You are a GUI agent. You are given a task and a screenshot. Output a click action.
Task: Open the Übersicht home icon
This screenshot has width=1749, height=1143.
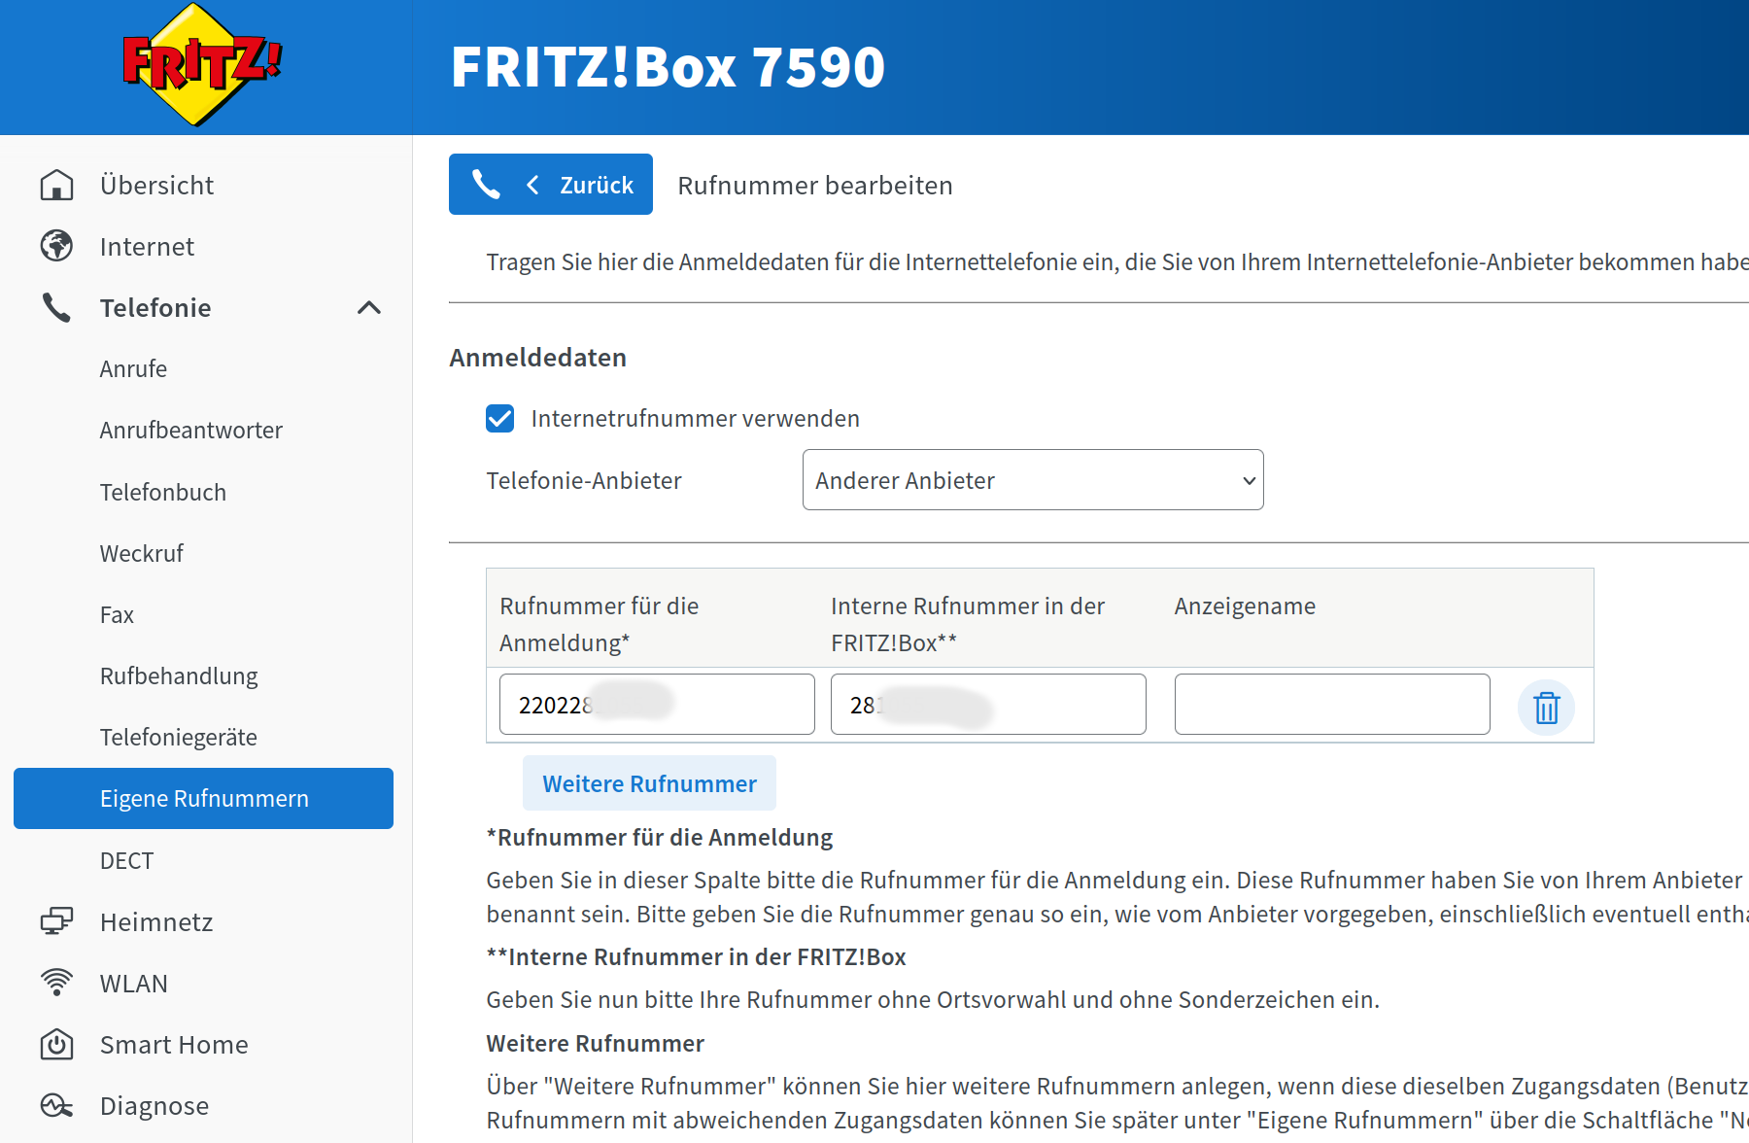(56, 185)
